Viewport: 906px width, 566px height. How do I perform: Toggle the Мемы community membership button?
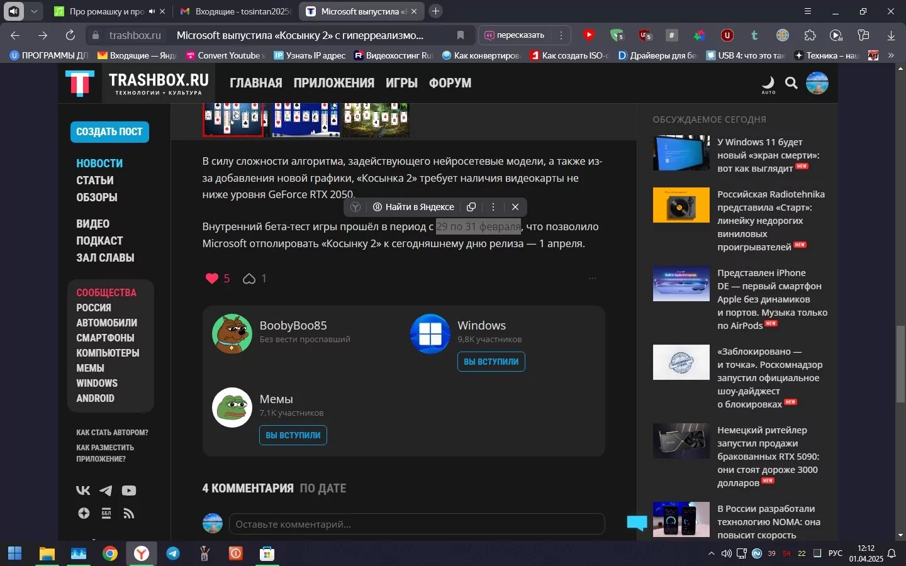293,435
